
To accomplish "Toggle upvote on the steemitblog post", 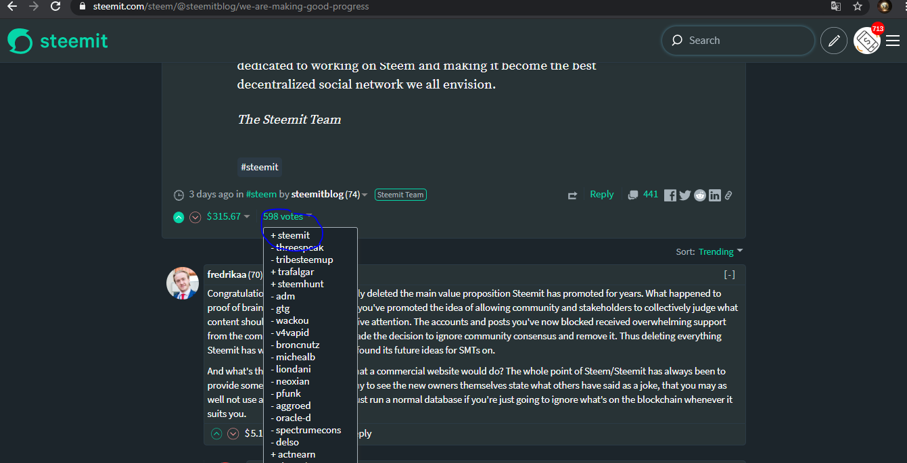I will (179, 217).
